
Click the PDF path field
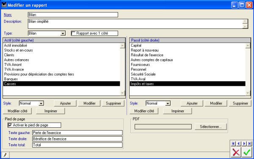coord(163,126)
